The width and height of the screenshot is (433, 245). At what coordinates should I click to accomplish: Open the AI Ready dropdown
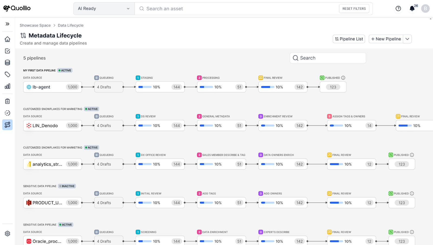click(104, 9)
